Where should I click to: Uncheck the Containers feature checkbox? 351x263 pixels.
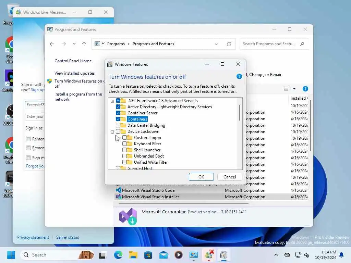tap(118, 119)
